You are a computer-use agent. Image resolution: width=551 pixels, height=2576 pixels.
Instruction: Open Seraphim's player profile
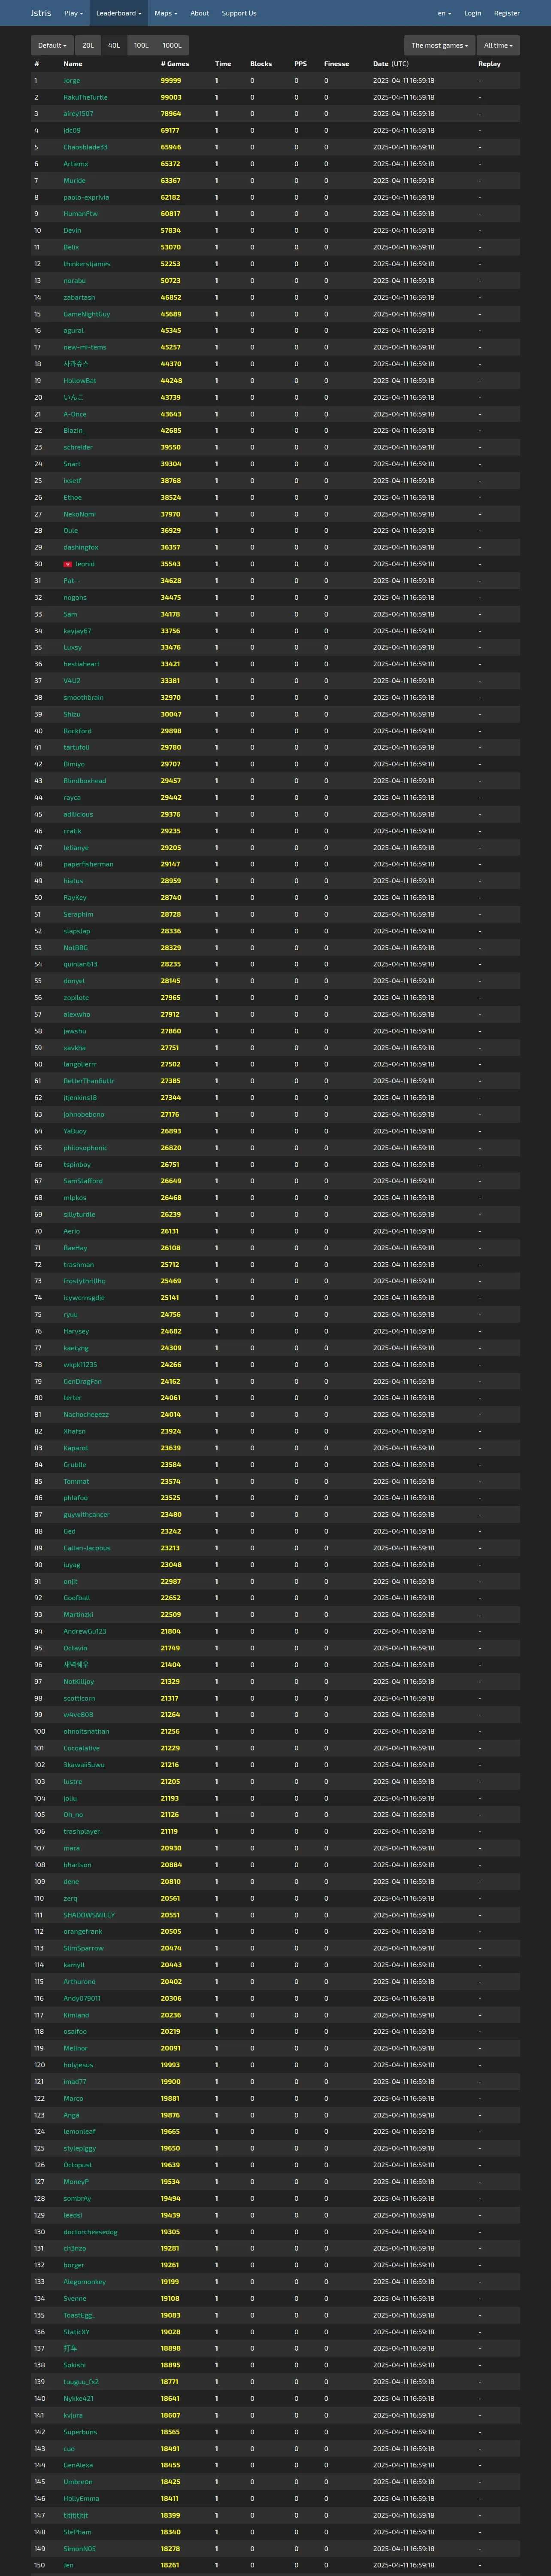(78, 914)
